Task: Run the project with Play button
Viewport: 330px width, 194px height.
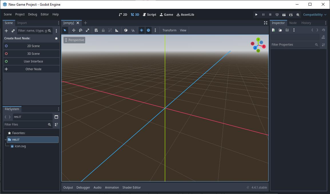Action: click(x=256, y=15)
